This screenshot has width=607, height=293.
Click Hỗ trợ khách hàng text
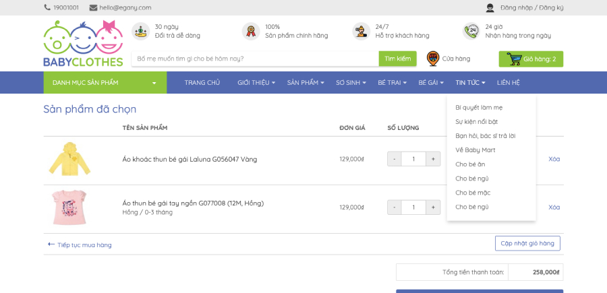click(x=402, y=36)
